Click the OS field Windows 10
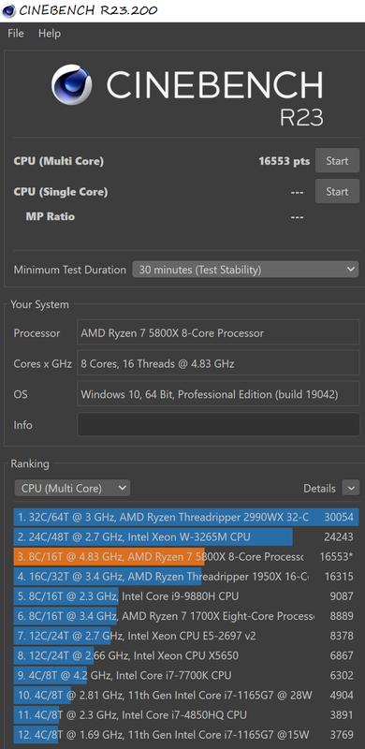365x749 pixels. (x=218, y=394)
